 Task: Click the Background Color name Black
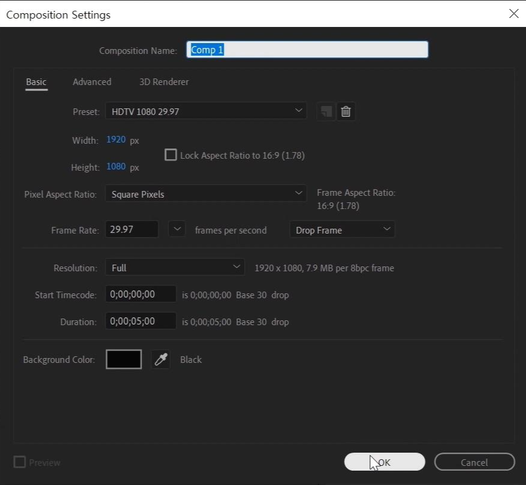pyautogui.click(x=191, y=359)
